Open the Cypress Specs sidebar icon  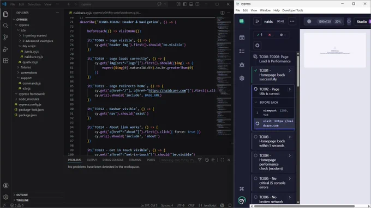242,37
